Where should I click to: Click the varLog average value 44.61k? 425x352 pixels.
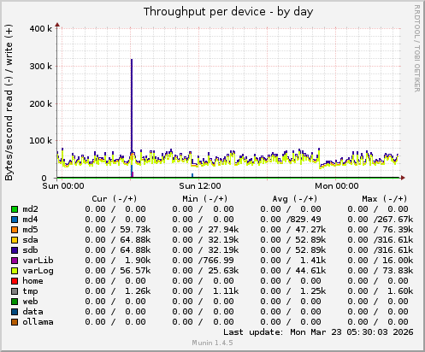(310, 271)
